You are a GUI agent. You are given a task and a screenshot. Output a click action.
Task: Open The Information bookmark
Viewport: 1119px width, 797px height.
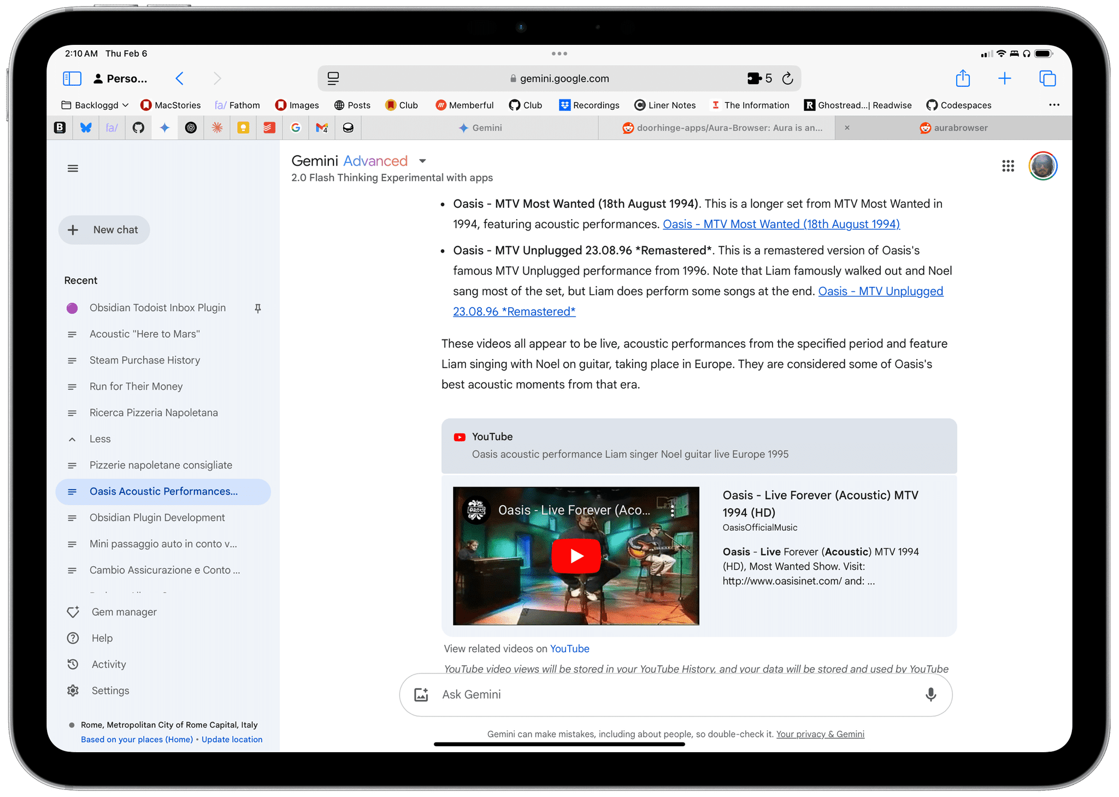click(x=750, y=106)
